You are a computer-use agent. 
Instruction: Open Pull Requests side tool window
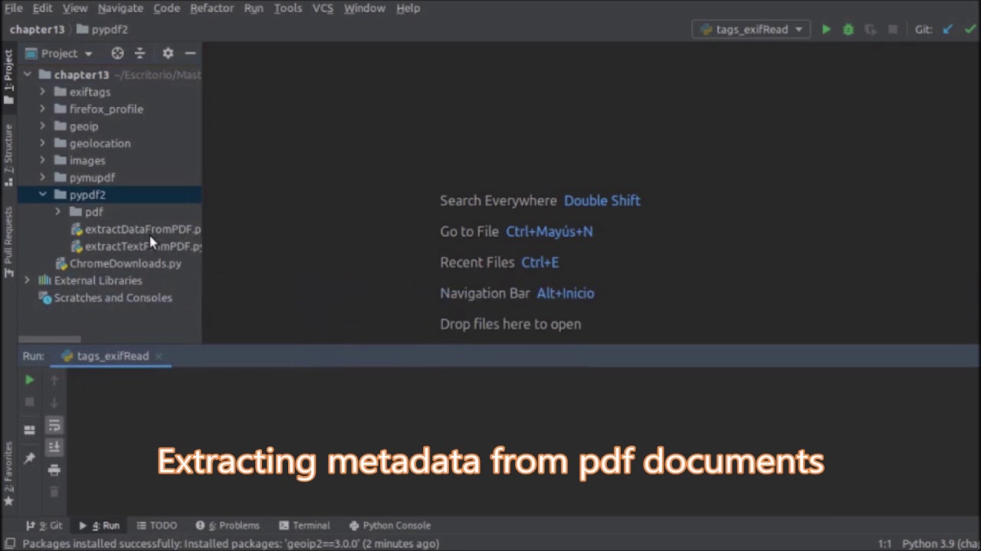(8, 242)
